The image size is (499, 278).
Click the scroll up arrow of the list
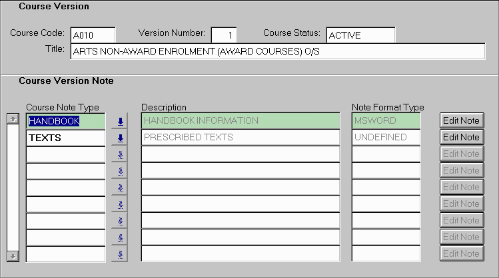point(12,119)
